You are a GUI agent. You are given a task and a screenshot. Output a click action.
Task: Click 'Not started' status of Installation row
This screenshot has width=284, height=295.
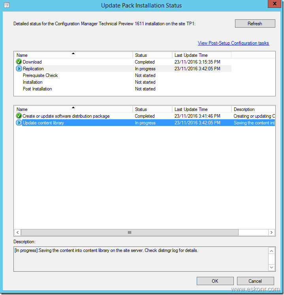coord(145,82)
